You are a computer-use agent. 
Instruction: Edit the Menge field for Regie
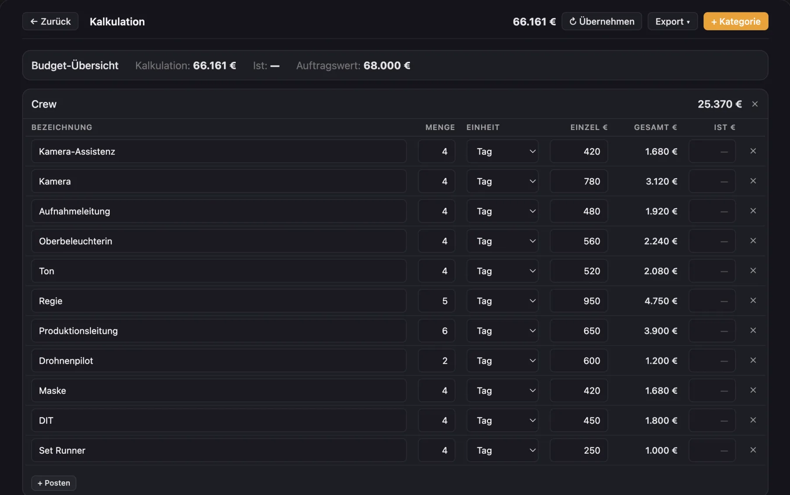[436, 301]
